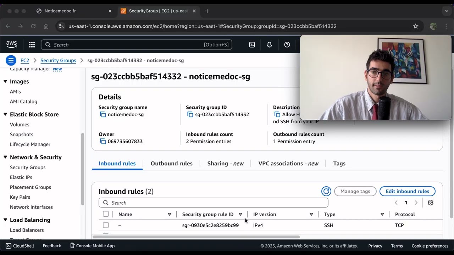Image resolution: width=454 pixels, height=255 pixels.
Task: Collapse the Network & Security section
Action: (x=5, y=157)
